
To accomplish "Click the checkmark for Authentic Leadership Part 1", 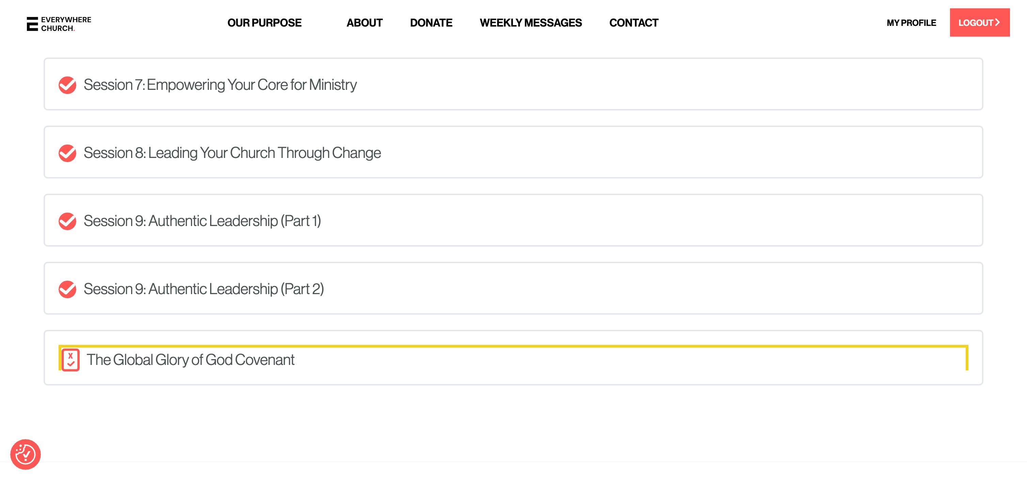I will click(x=67, y=221).
